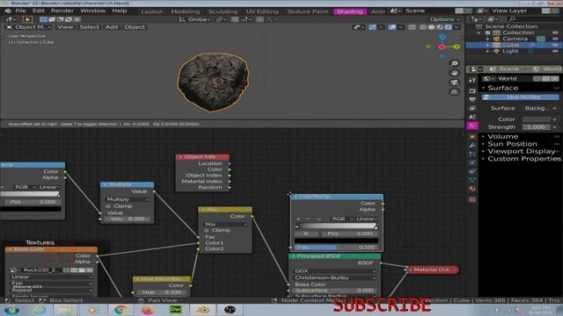Click the World Color swatch
The image size is (563, 316).
click(537, 119)
